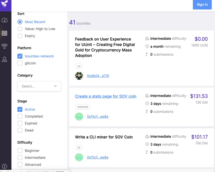Click difficulty puzzle icon on SOV stats bounty
The image size is (215, 172).
[147, 96]
